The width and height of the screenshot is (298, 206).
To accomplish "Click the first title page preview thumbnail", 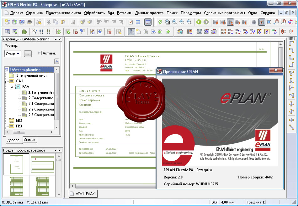I will pyautogui.click(x=16, y=164).
